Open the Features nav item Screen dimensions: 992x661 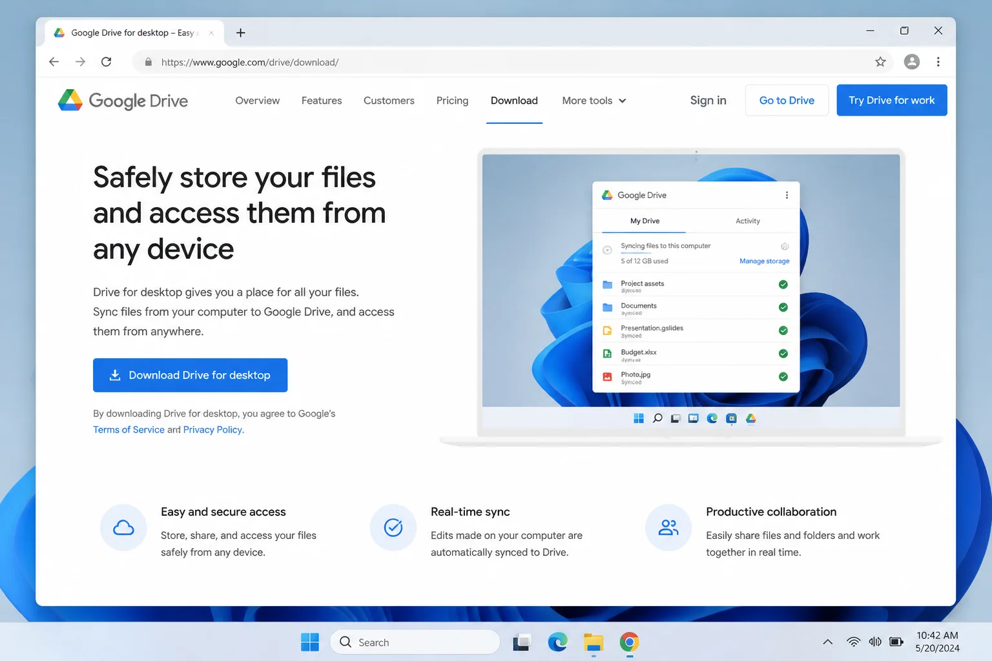click(x=322, y=101)
